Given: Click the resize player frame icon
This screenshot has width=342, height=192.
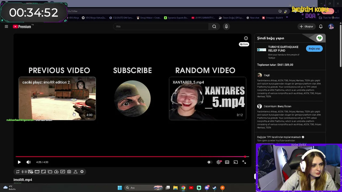Looking at the screenshot, I should pyautogui.click(x=43, y=172).
